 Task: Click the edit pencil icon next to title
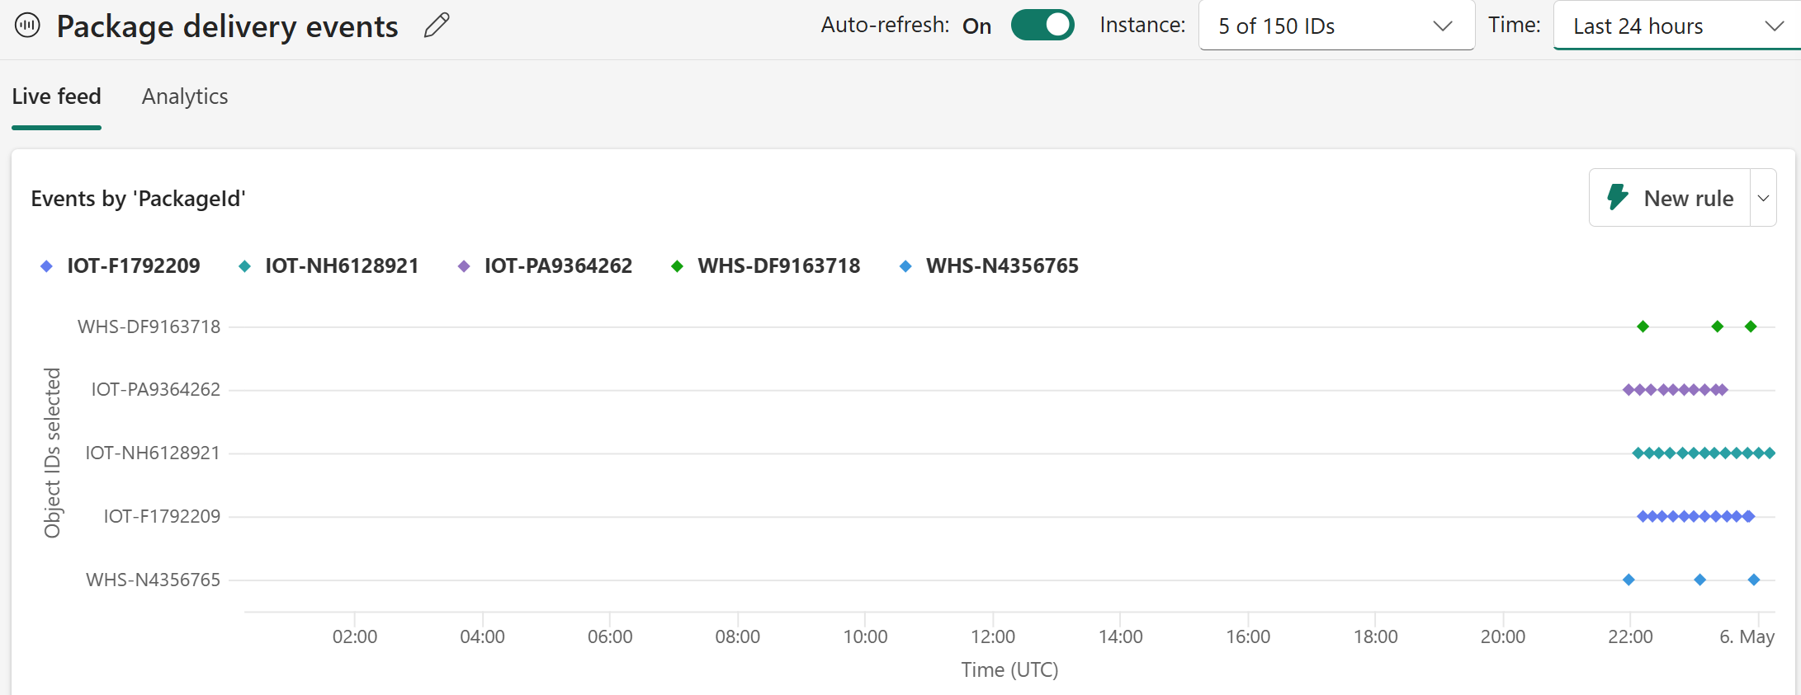[437, 26]
